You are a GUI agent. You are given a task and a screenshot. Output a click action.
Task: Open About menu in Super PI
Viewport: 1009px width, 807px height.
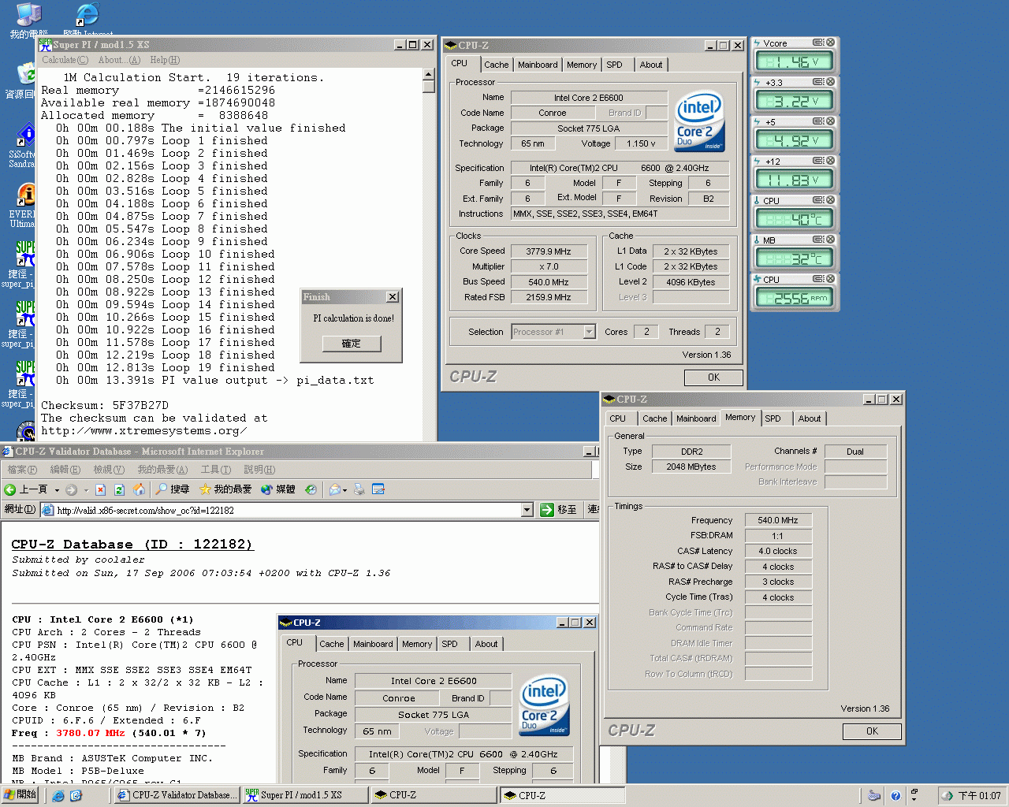click(119, 60)
